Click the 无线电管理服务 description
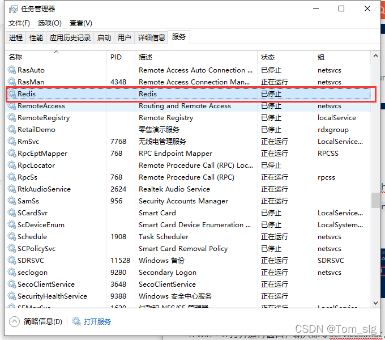 pos(162,142)
